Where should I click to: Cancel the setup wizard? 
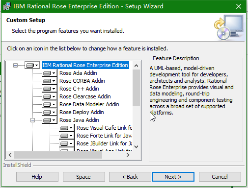220,177
